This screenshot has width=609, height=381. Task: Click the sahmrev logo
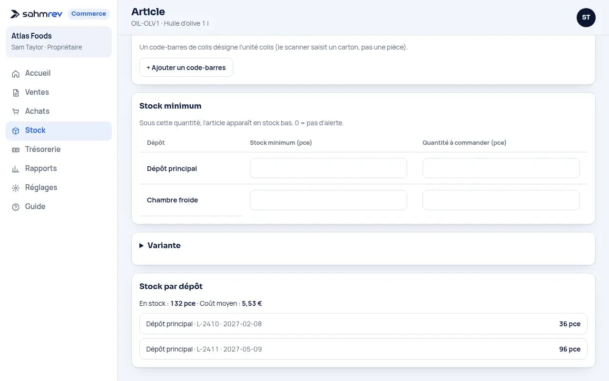click(36, 14)
